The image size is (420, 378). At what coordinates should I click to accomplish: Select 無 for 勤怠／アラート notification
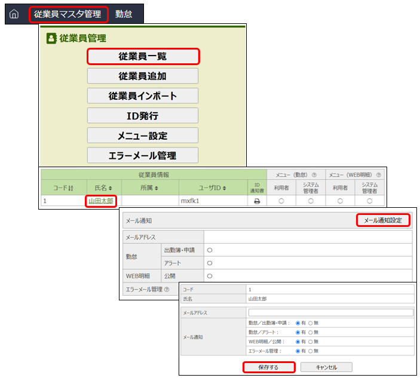311,332
